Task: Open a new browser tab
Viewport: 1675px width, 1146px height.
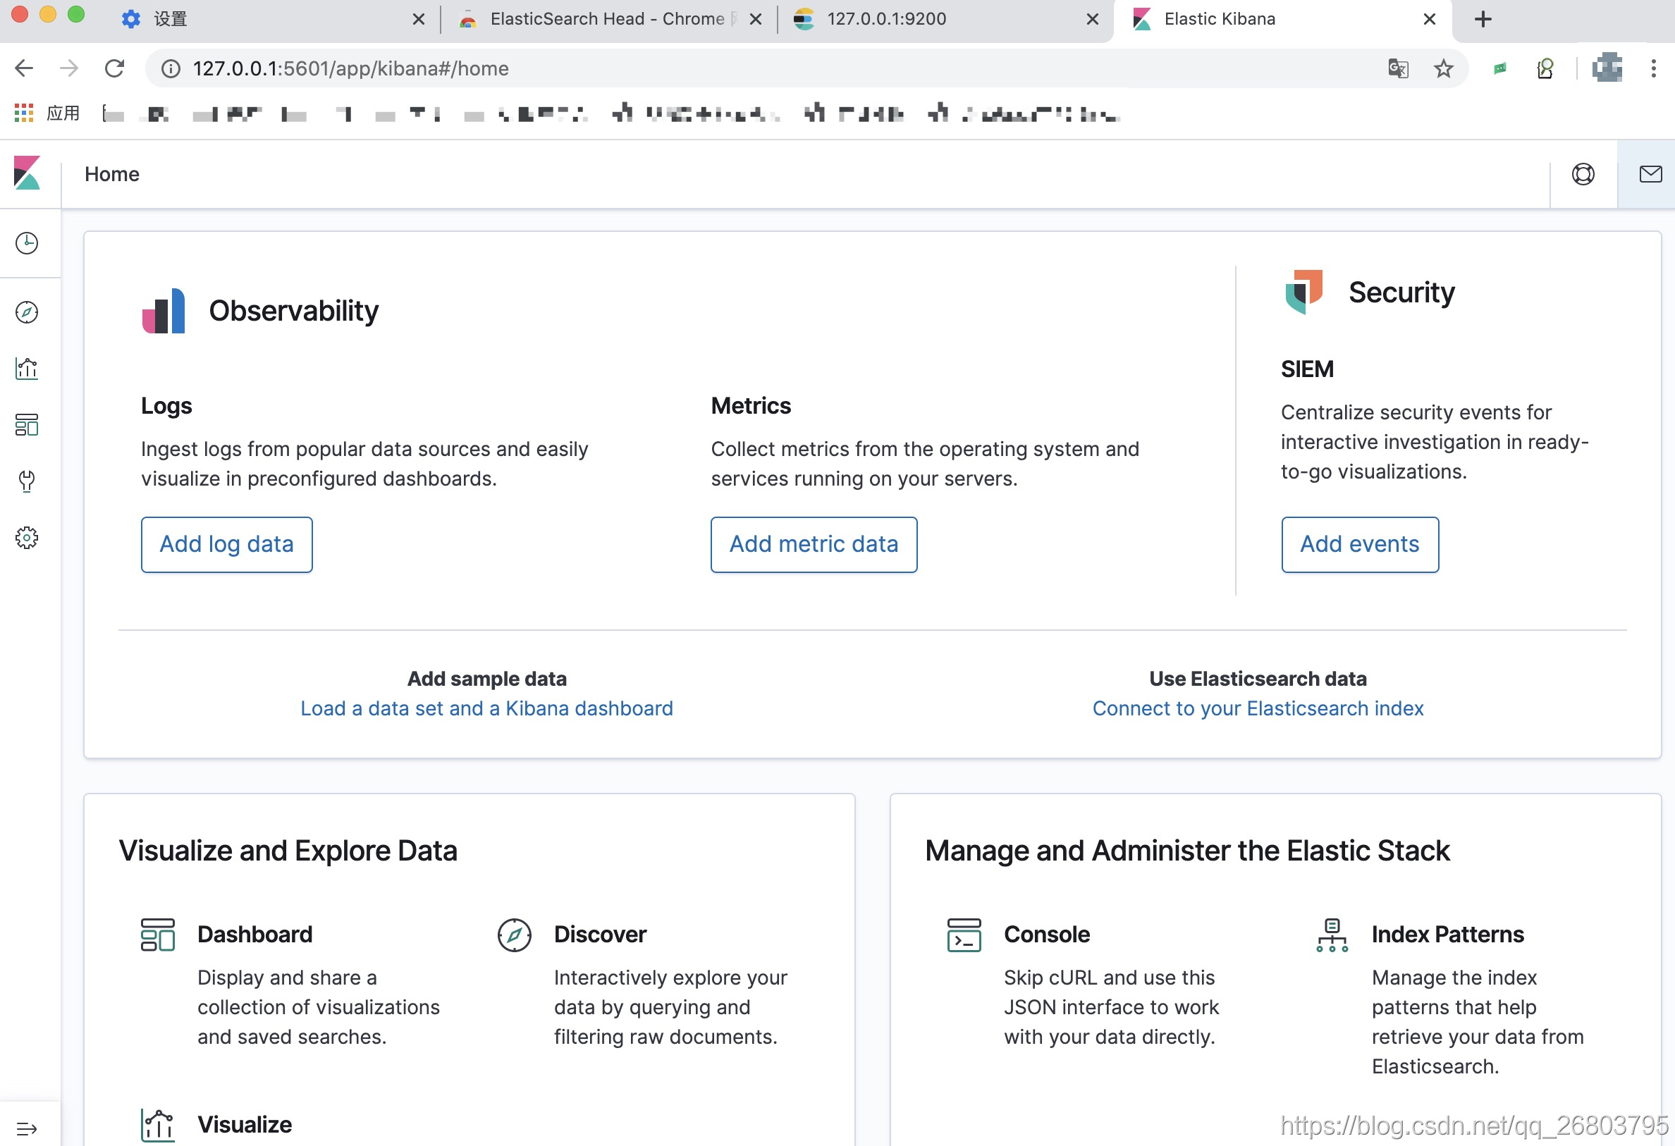Action: pos(1483,19)
